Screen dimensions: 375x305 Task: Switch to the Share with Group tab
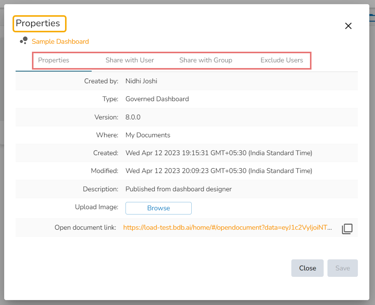point(205,60)
